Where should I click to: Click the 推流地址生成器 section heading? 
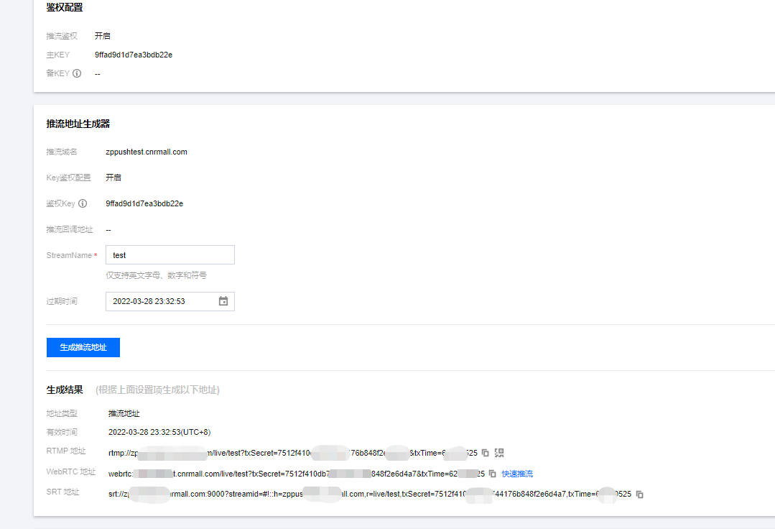[x=78, y=124]
